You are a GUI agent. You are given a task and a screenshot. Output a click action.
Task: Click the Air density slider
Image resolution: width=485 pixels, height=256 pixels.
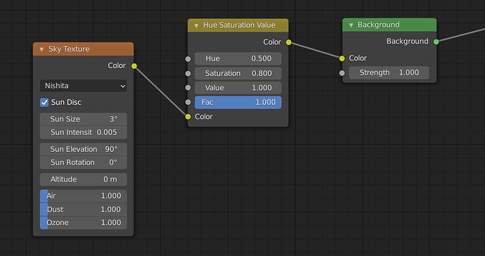[84, 196]
